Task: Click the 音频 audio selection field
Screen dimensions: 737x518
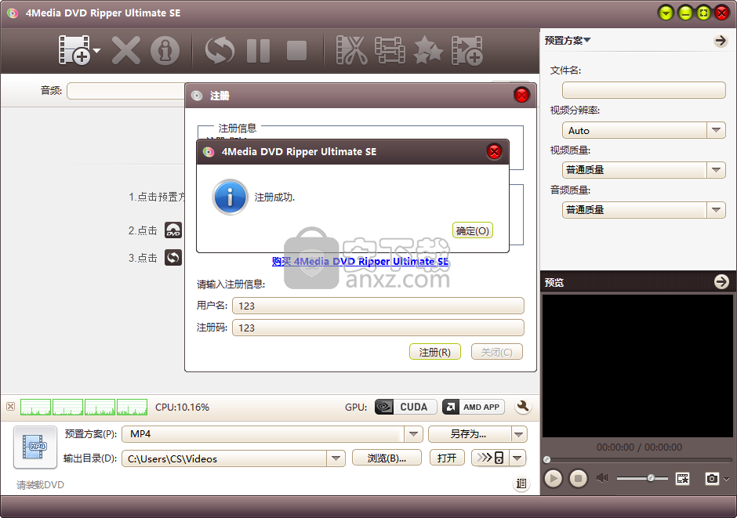Action: 126,91
